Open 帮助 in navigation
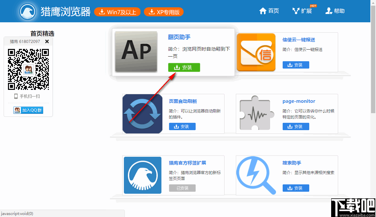 [335, 11]
